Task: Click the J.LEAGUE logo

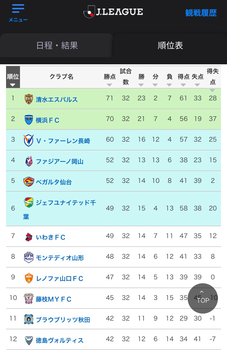Action: 113,12
